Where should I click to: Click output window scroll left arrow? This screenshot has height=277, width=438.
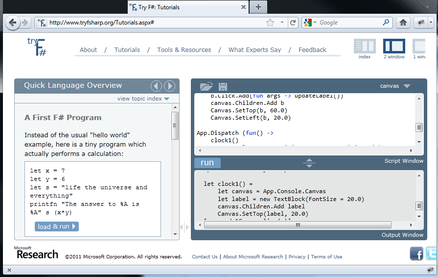pos(200,225)
